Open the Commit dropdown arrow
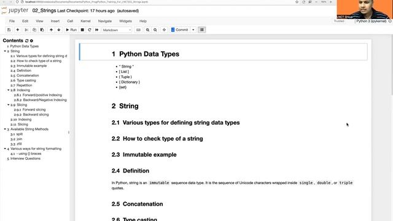393x221 pixels. [x=193, y=30]
